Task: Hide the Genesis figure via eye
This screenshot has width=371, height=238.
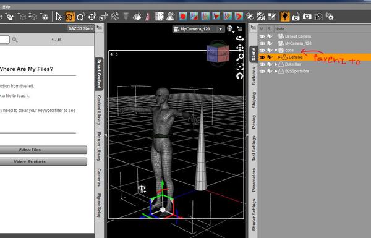Action: coord(262,57)
